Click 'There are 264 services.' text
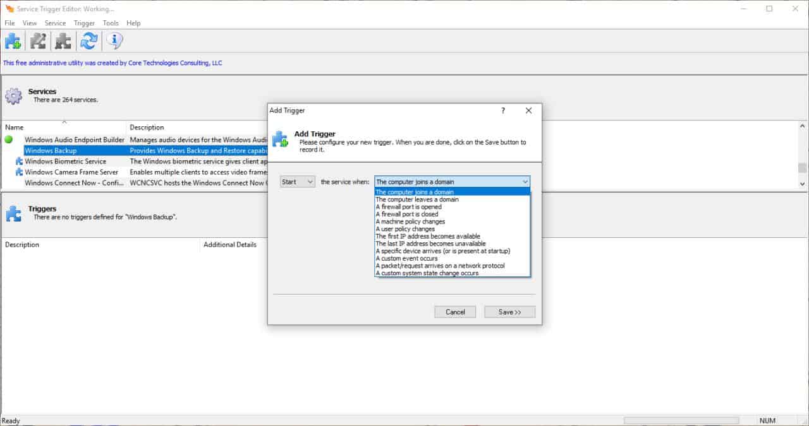This screenshot has height=426, width=809. tap(66, 100)
